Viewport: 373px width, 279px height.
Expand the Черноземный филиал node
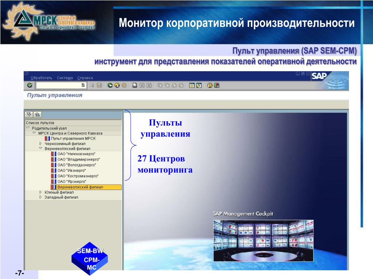[x=40, y=143]
